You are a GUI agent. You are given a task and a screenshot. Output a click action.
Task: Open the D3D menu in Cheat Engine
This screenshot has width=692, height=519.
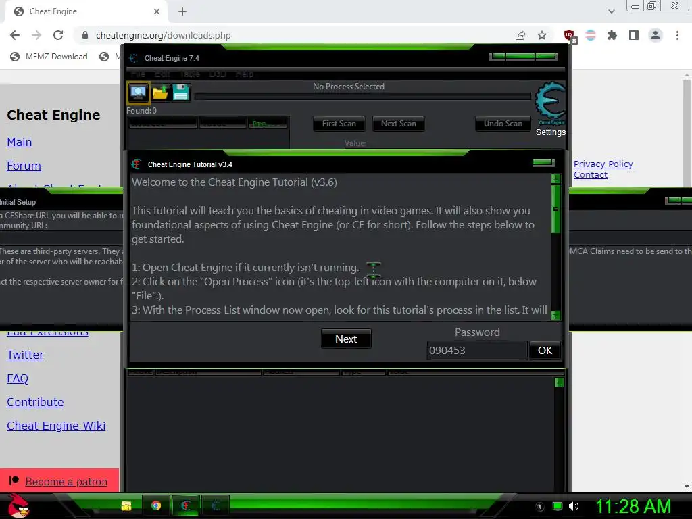coord(218,74)
